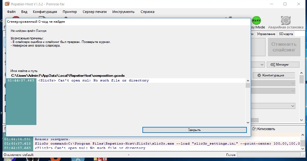Minimize the Repetier-Host window
307x161 pixels.
pos(272,4)
